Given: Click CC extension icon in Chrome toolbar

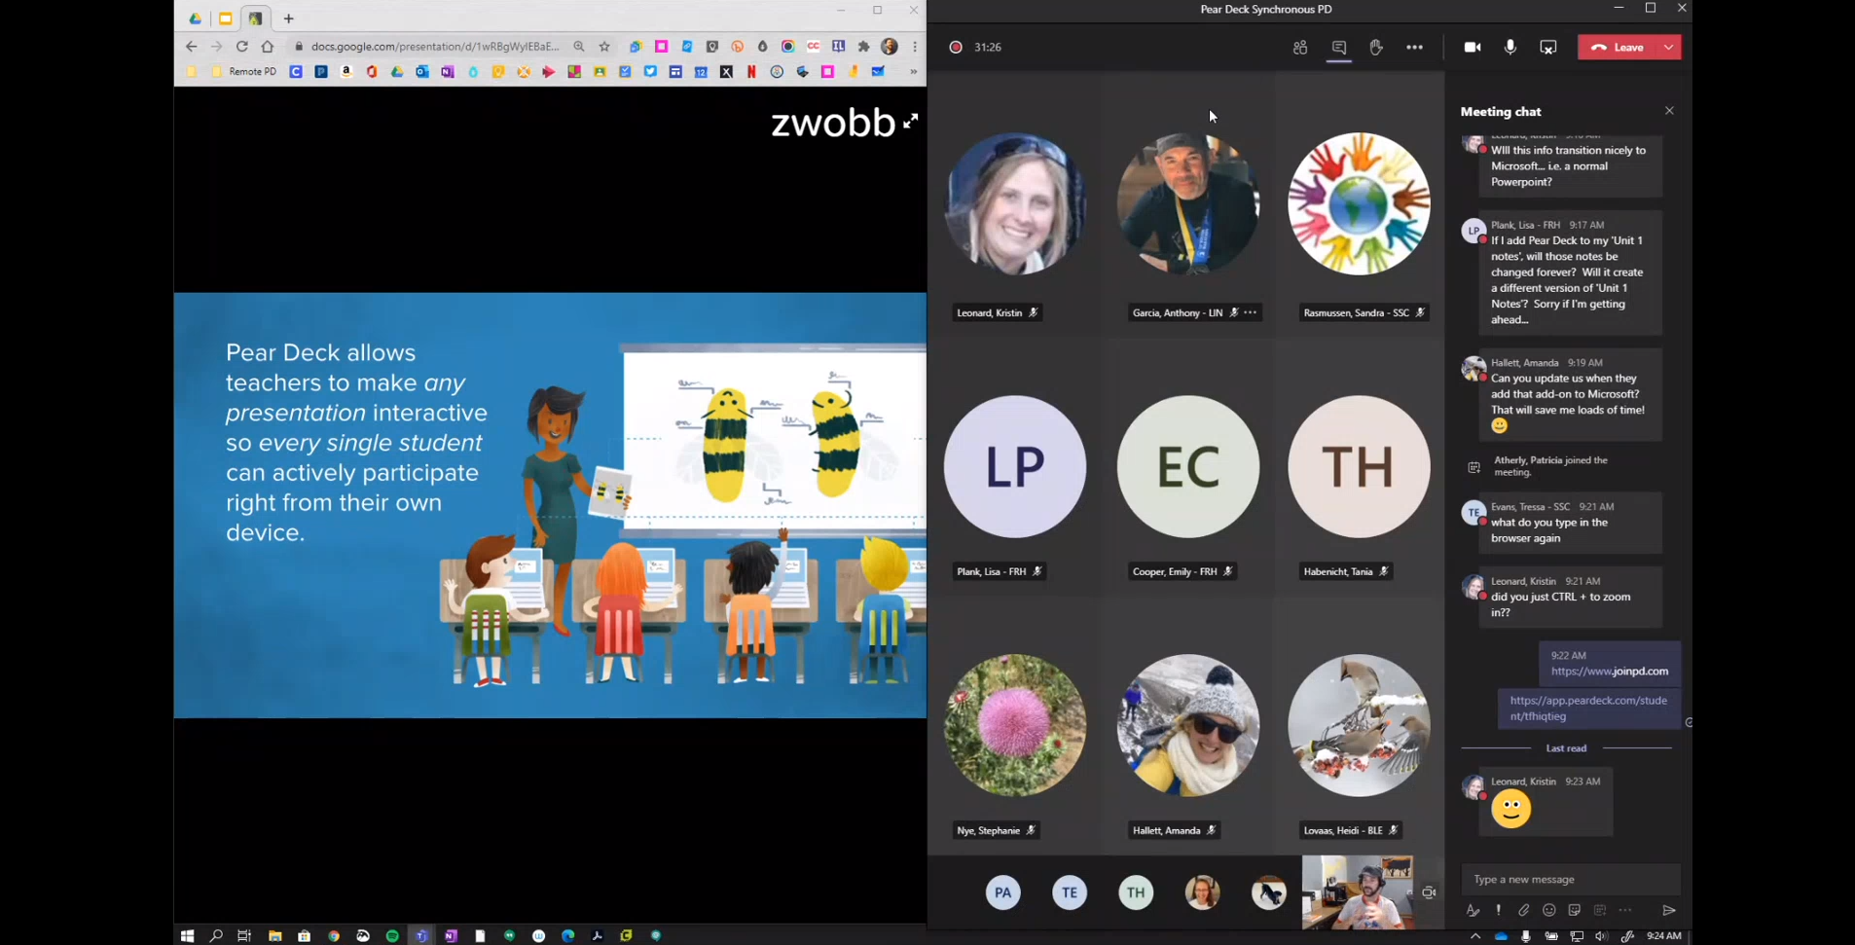Looking at the screenshot, I should click(814, 47).
